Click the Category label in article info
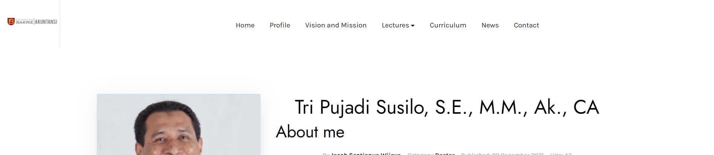Viewport: 714px width, 155px height. 420,153
